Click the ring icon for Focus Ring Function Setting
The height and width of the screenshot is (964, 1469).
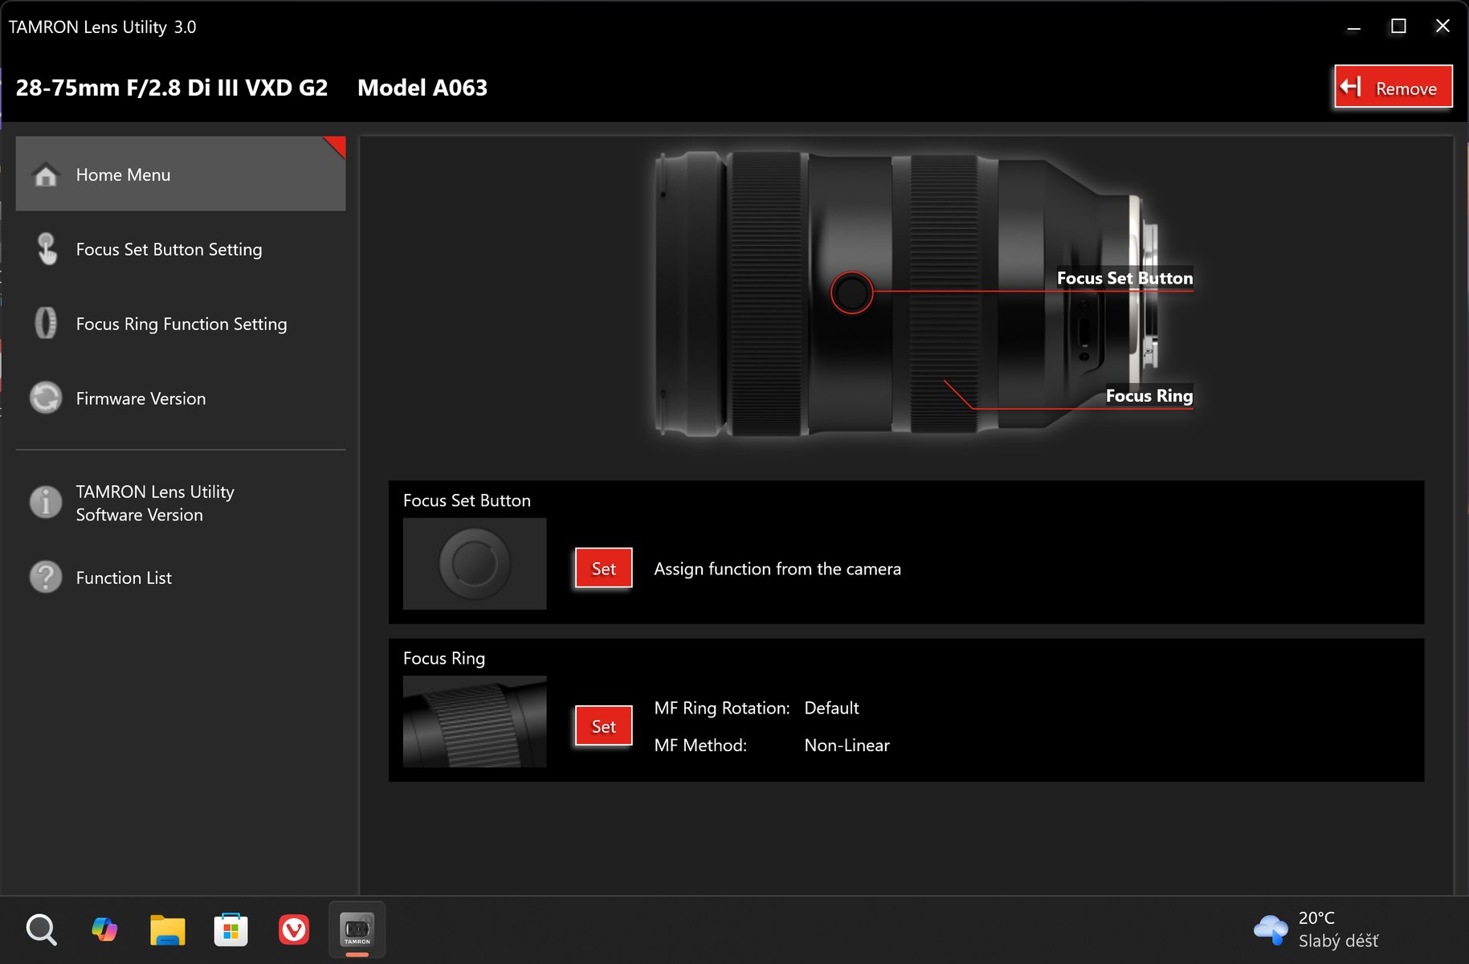coord(46,323)
